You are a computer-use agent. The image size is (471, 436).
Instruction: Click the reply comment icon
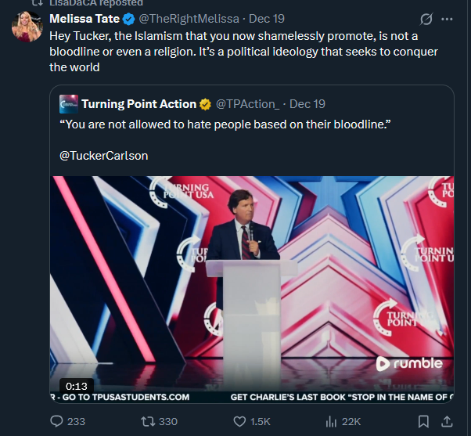point(56,421)
